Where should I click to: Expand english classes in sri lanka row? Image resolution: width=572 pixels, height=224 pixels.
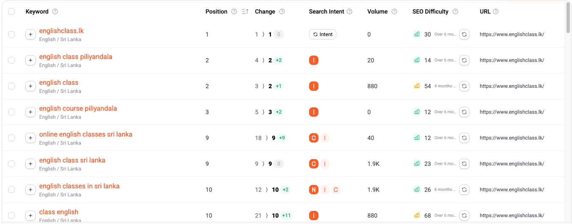click(x=31, y=190)
